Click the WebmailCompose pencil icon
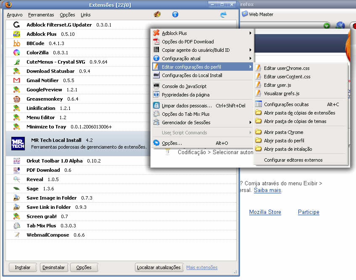This screenshot has height=280, width=356. coord(16,235)
